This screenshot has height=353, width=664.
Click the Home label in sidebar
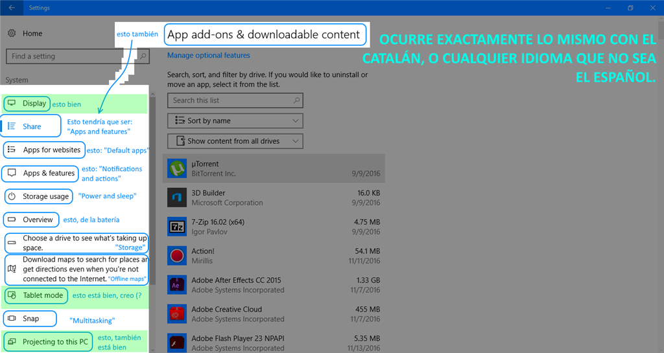coord(32,34)
